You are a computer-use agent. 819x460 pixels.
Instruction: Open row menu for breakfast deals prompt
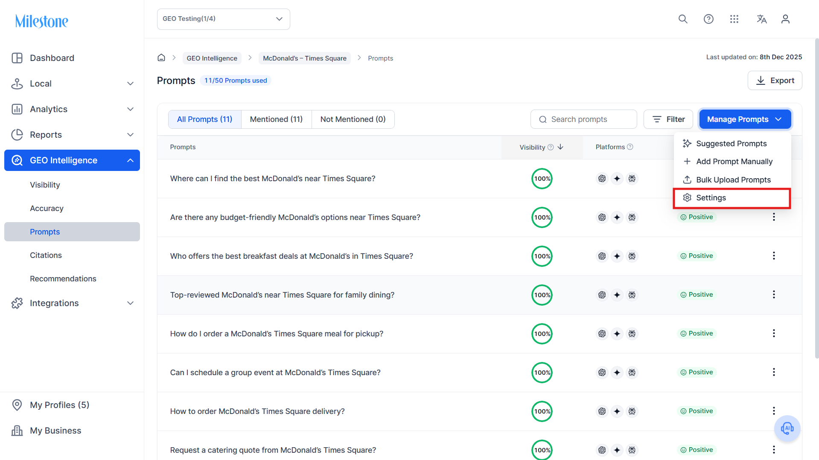tap(774, 256)
